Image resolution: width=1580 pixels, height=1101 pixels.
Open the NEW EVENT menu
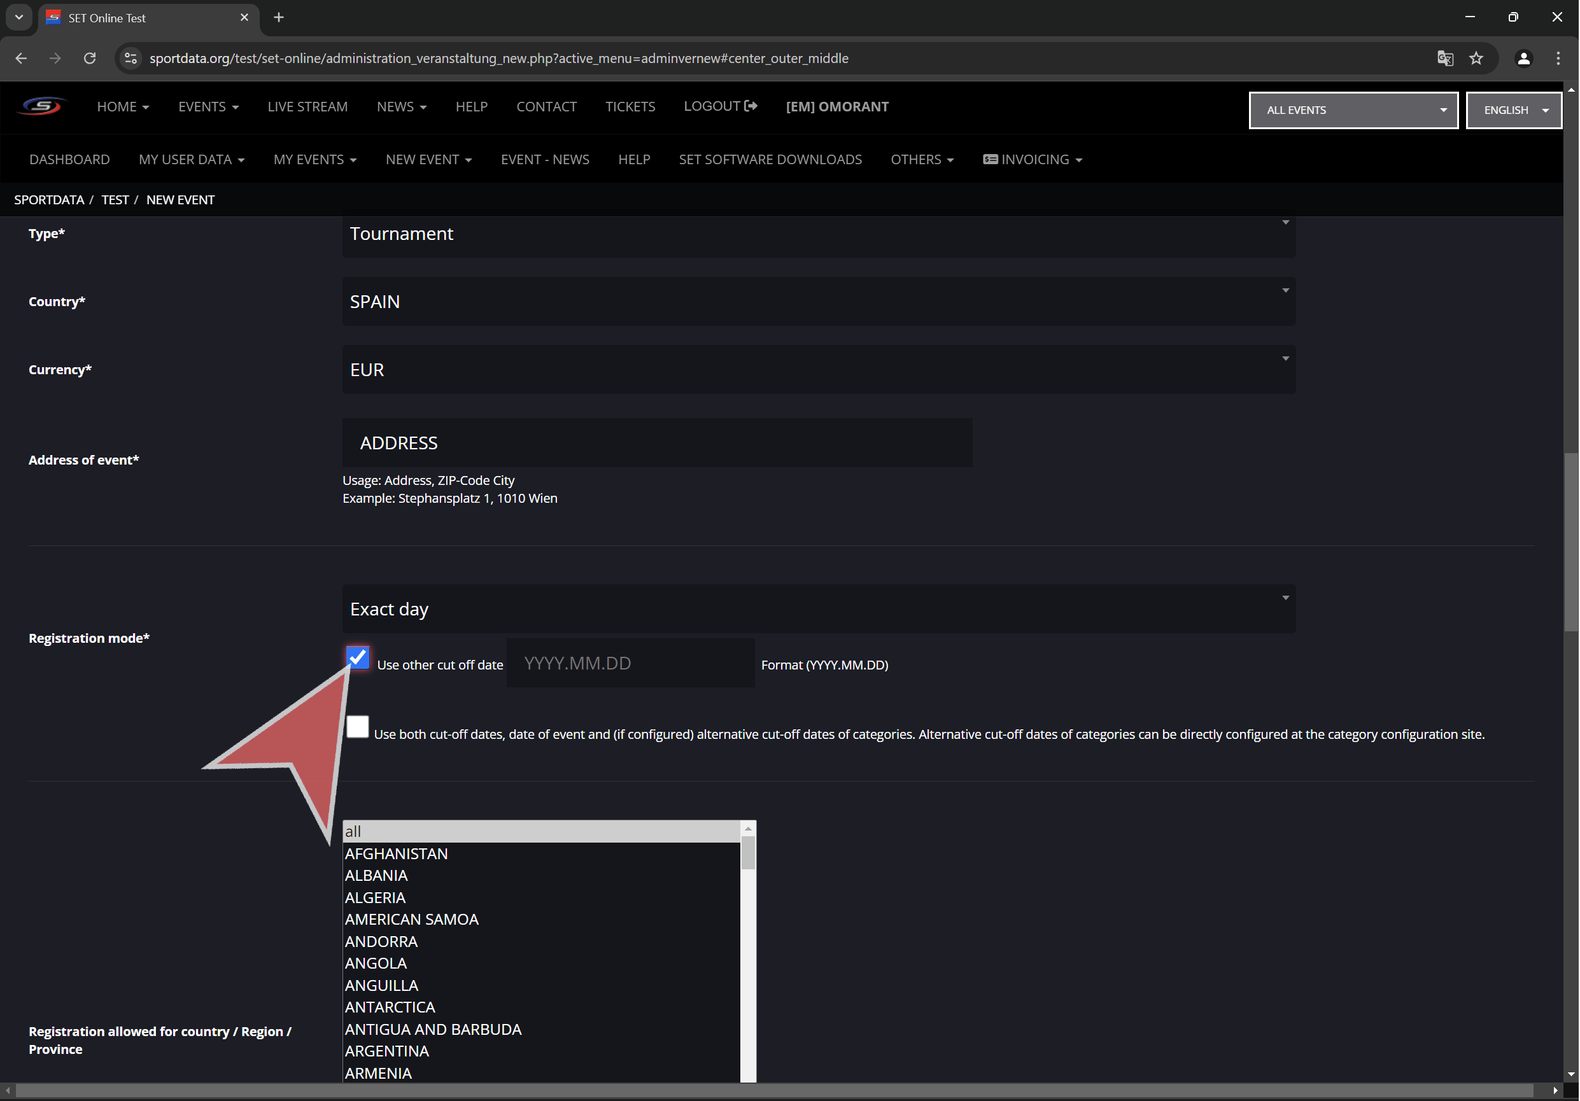point(428,160)
